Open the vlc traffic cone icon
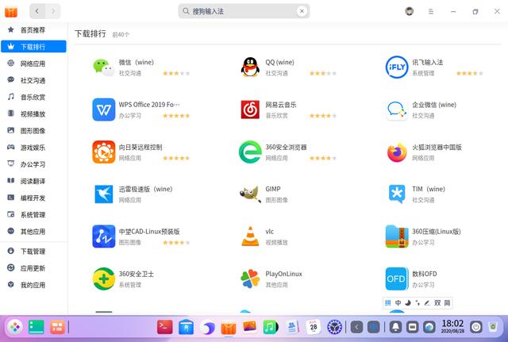Screen dimensions: 508x342 [x=250, y=236]
